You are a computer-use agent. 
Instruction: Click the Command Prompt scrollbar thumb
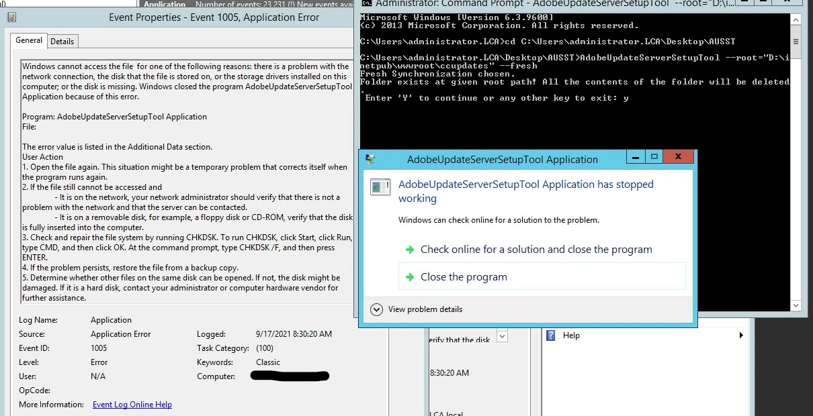[796, 42]
